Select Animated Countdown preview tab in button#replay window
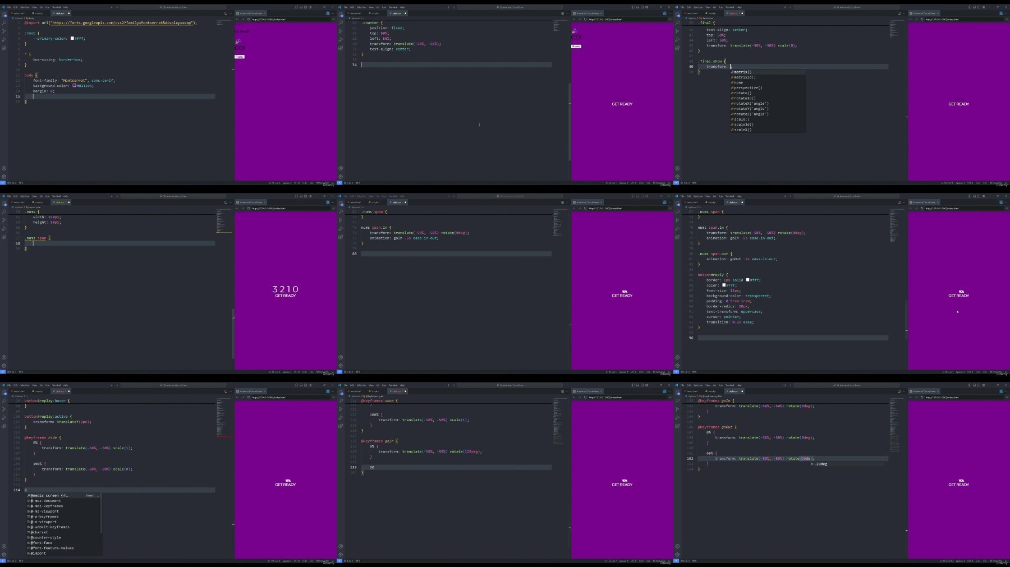Image resolution: width=1010 pixels, height=567 pixels. [924, 202]
